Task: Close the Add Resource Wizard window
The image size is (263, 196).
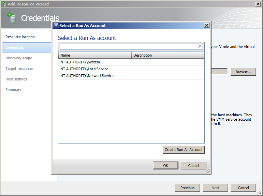Action: pyautogui.click(x=258, y=4)
